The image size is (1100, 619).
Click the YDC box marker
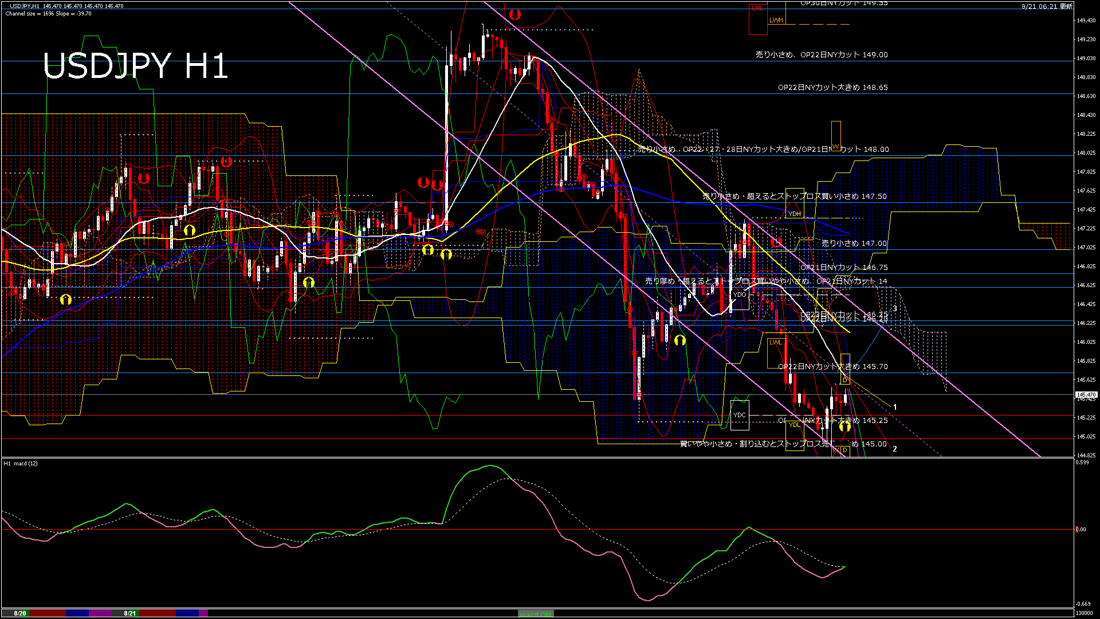(x=740, y=415)
